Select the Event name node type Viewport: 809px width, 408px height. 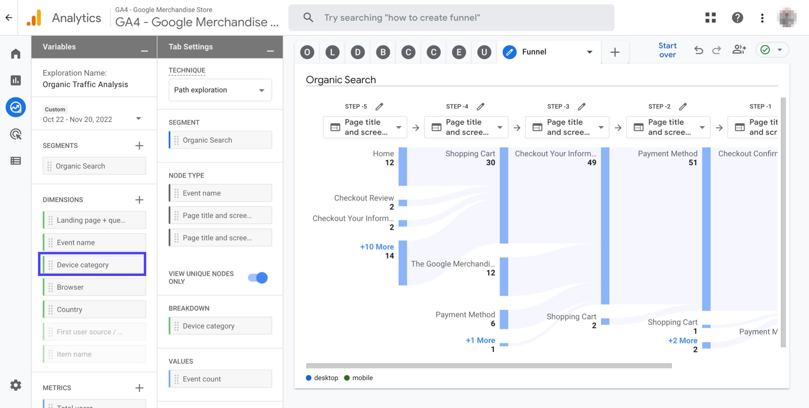point(220,193)
